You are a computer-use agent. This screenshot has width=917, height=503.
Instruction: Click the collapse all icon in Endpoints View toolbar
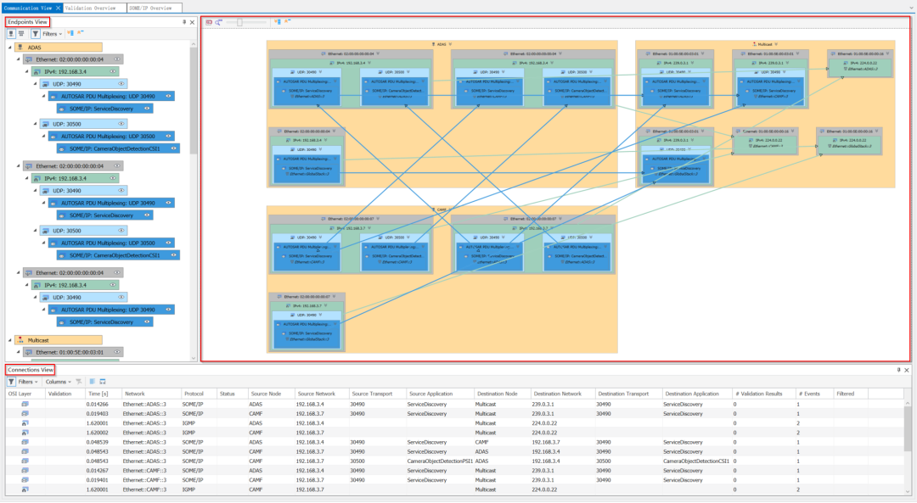coord(80,33)
